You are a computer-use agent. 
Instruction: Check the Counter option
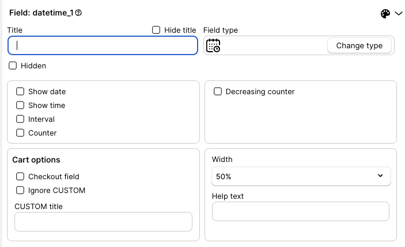[x=20, y=133]
